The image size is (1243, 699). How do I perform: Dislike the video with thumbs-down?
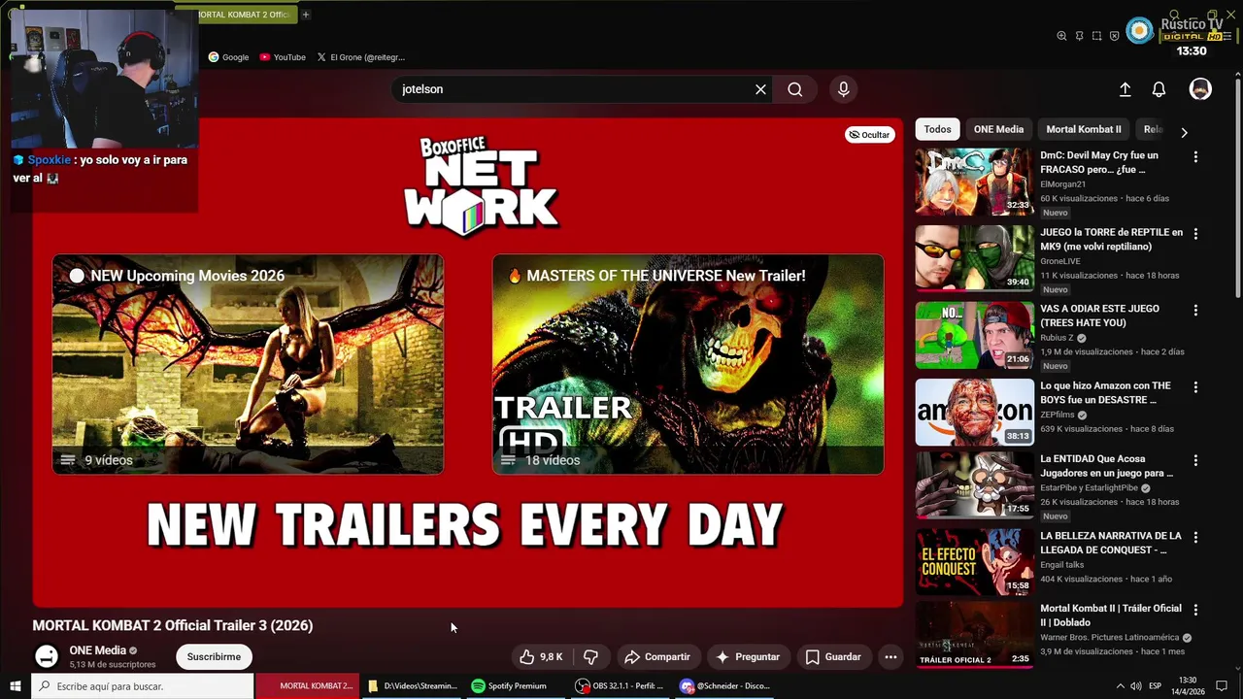point(590,657)
